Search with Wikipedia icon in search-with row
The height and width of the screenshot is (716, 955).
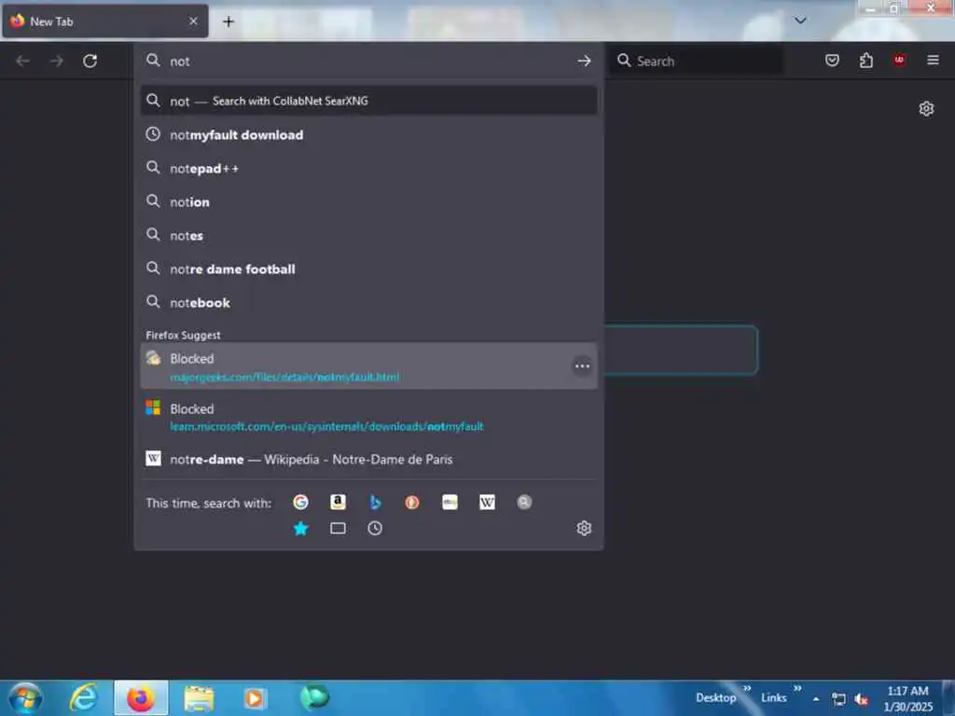[x=487, y=502]
